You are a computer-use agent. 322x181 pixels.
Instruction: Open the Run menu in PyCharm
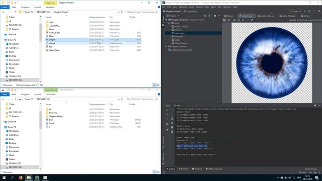point(207,7)
